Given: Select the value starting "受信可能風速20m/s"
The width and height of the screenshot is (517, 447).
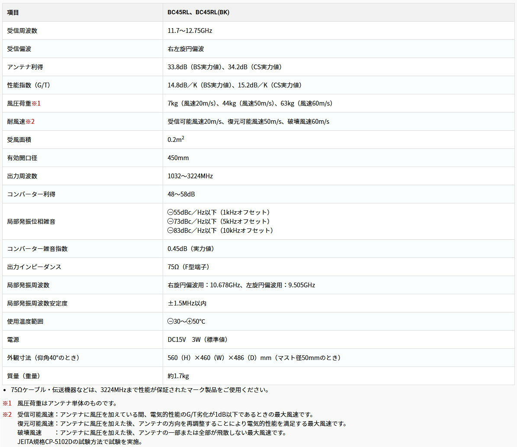Looking at the screenshot, I should click(x=248, y=122).
